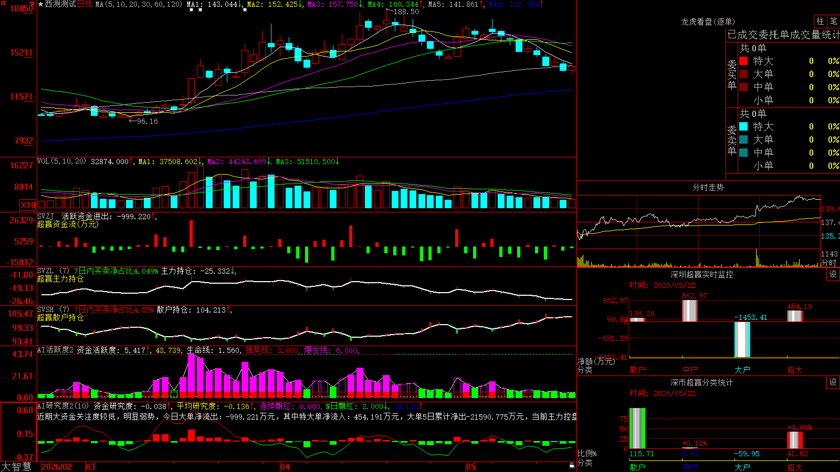Click the SVZJ indicator name

[x=46, y=216]
